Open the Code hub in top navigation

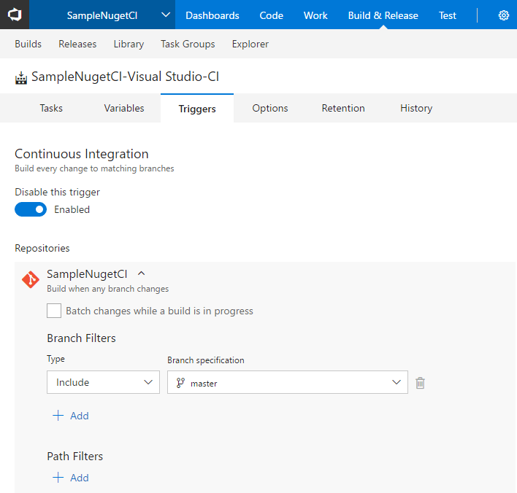coord(272,15)
